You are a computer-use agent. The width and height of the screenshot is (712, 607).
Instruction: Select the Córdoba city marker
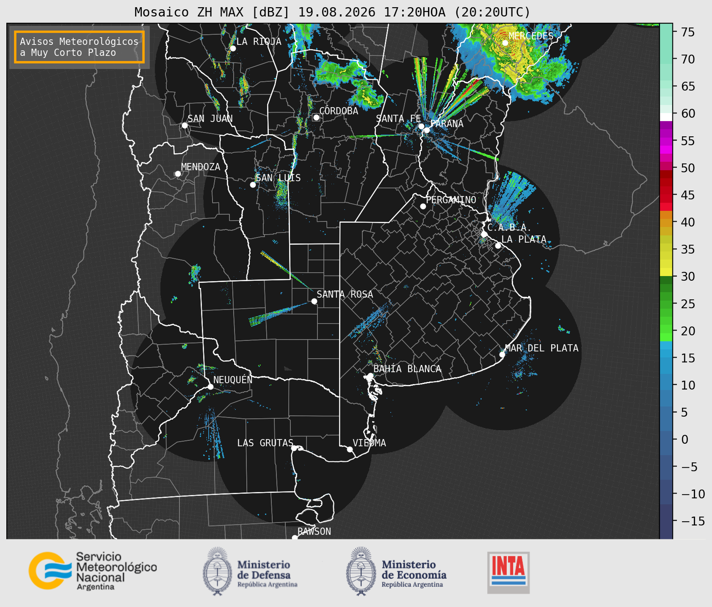tap(316, 117)
